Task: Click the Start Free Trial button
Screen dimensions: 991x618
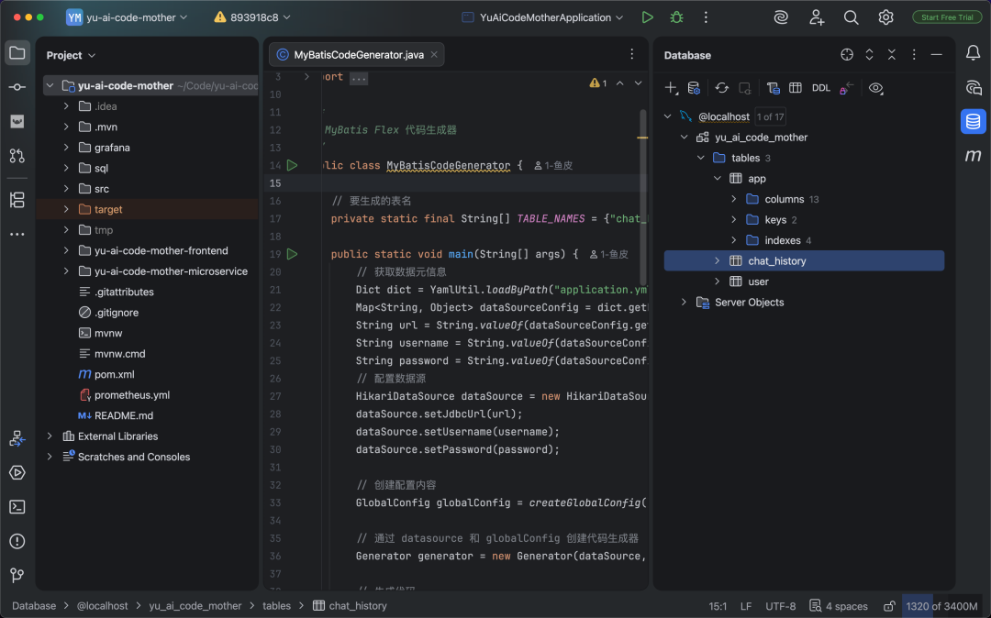Action: (947, 17)
